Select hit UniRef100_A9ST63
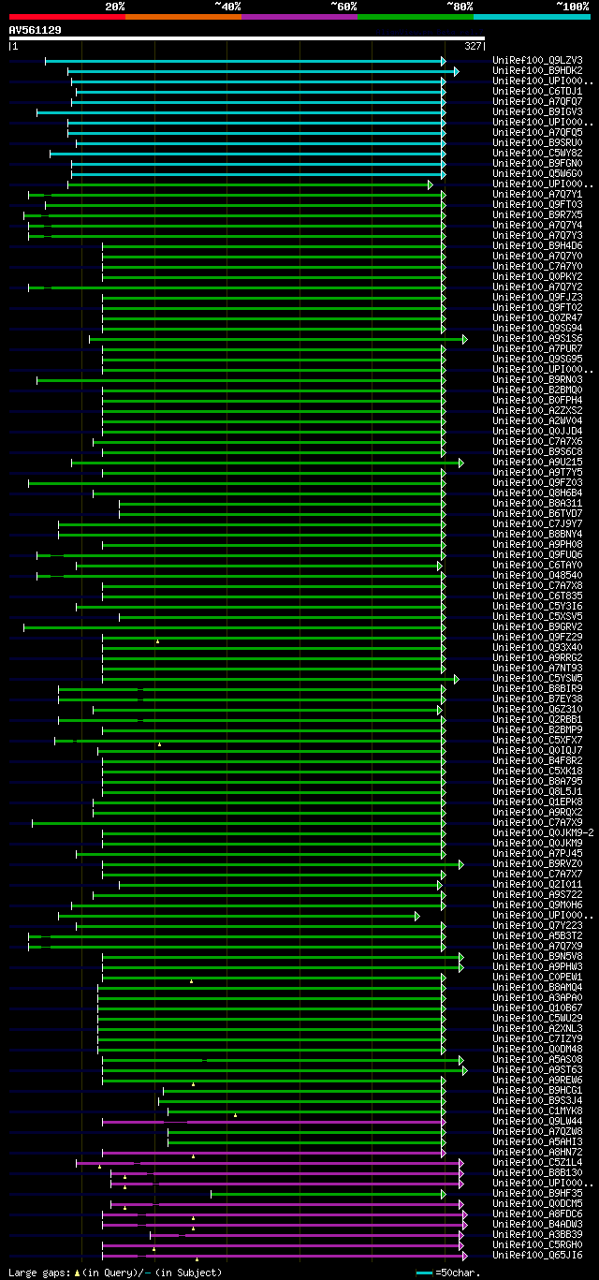The image size is (599, 1280). pyautogui.click(x=537, y=1070)
